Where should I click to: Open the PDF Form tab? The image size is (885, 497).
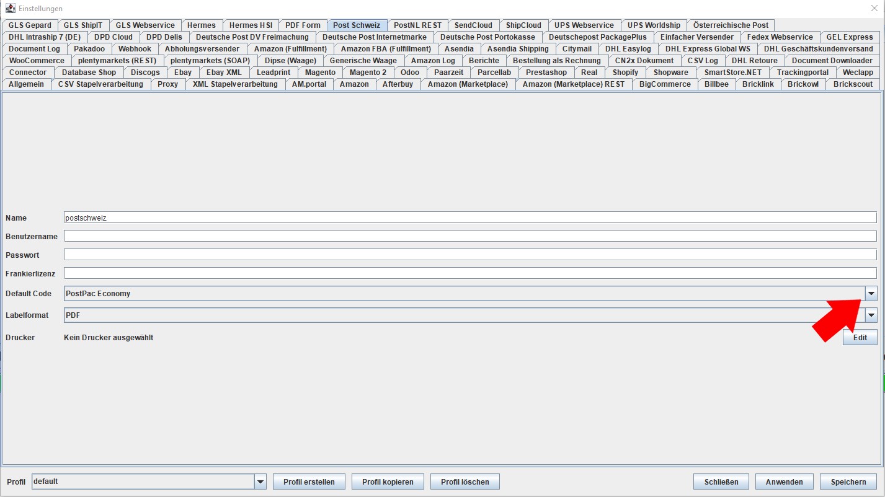tap(303, 25)
